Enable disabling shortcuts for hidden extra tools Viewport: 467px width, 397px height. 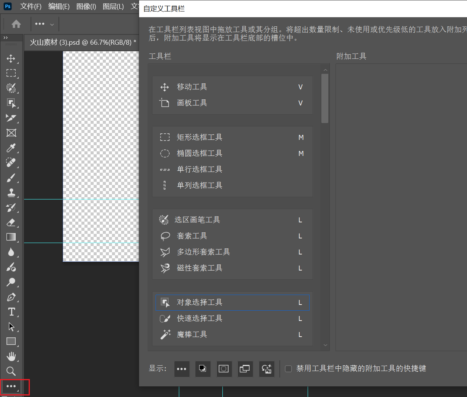click(288, 369)
